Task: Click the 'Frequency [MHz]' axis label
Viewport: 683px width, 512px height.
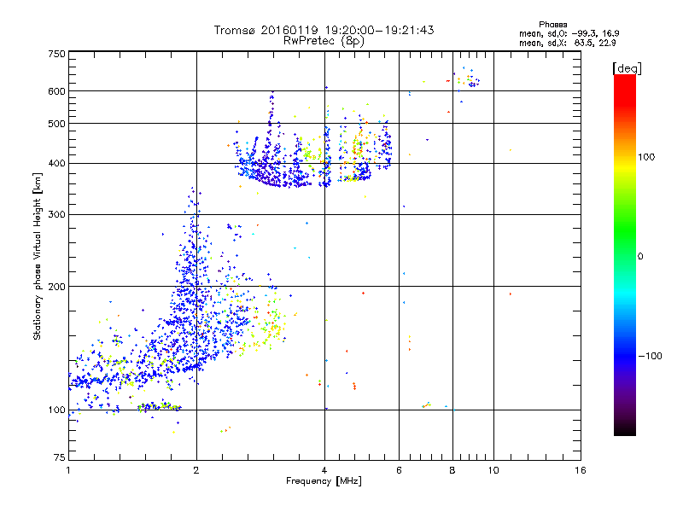Action: coord(324,481)
